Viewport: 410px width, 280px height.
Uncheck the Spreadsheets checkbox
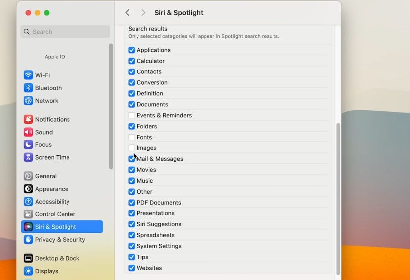pos(132,235)
